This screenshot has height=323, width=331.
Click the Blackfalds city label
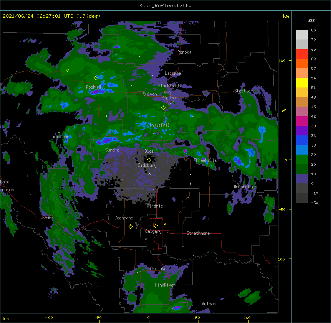click(x=169, y=86)
